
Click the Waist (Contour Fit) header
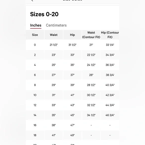pyautogui.click(x=91, y=35)
